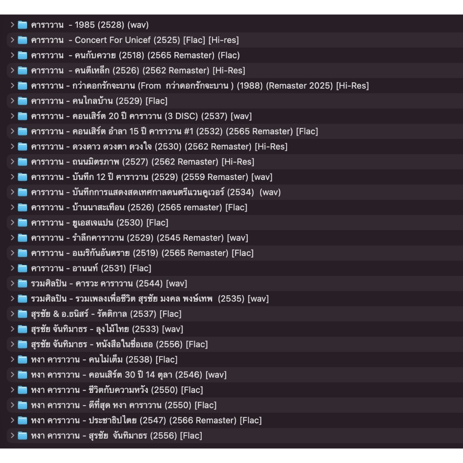The width and height of the screenshot is (463, 463).
Task: Click folder icon of บันทึกการแสดงสดเทศกาลดนตรีแวนคูเวอร์
Action: (x=23, y=192)
